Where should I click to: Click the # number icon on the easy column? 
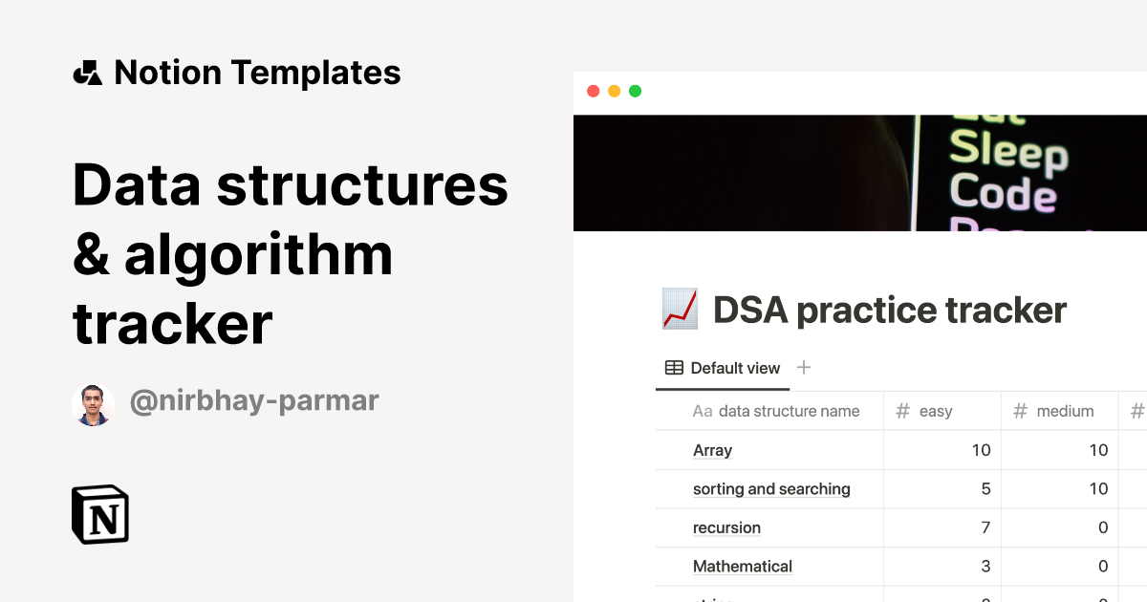coord(901,411)
